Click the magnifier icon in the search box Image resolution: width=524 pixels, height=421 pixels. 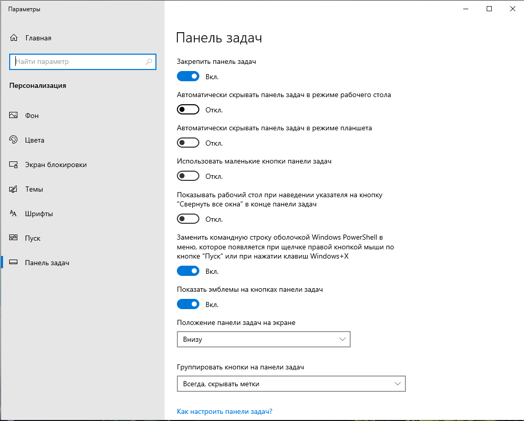click(149, 62)
